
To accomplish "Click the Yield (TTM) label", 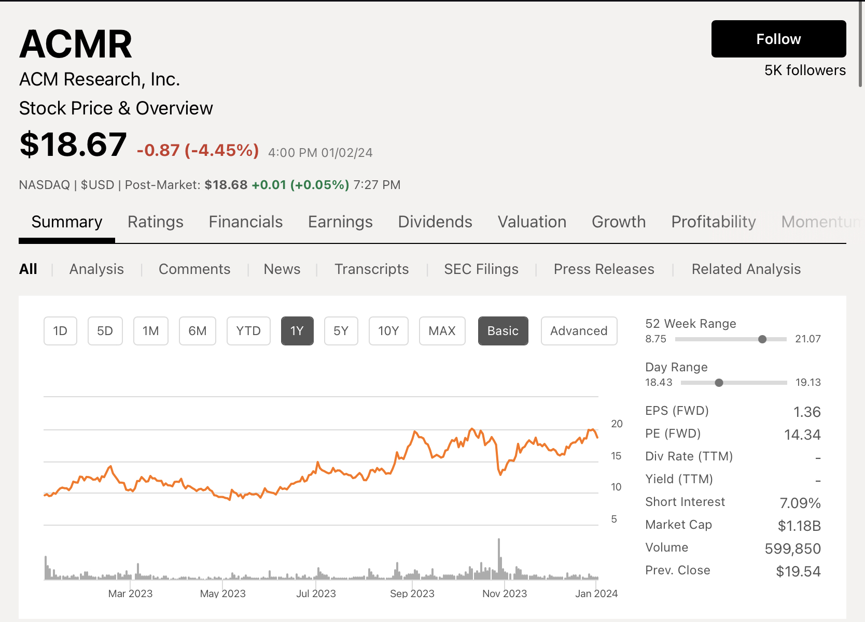I will point(679,479).
